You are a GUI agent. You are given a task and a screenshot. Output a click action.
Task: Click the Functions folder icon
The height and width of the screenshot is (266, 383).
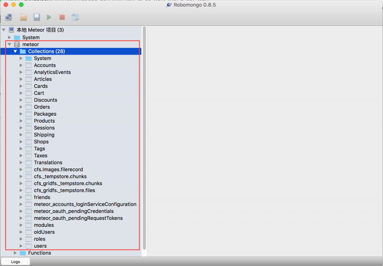[x=23, y=253]
